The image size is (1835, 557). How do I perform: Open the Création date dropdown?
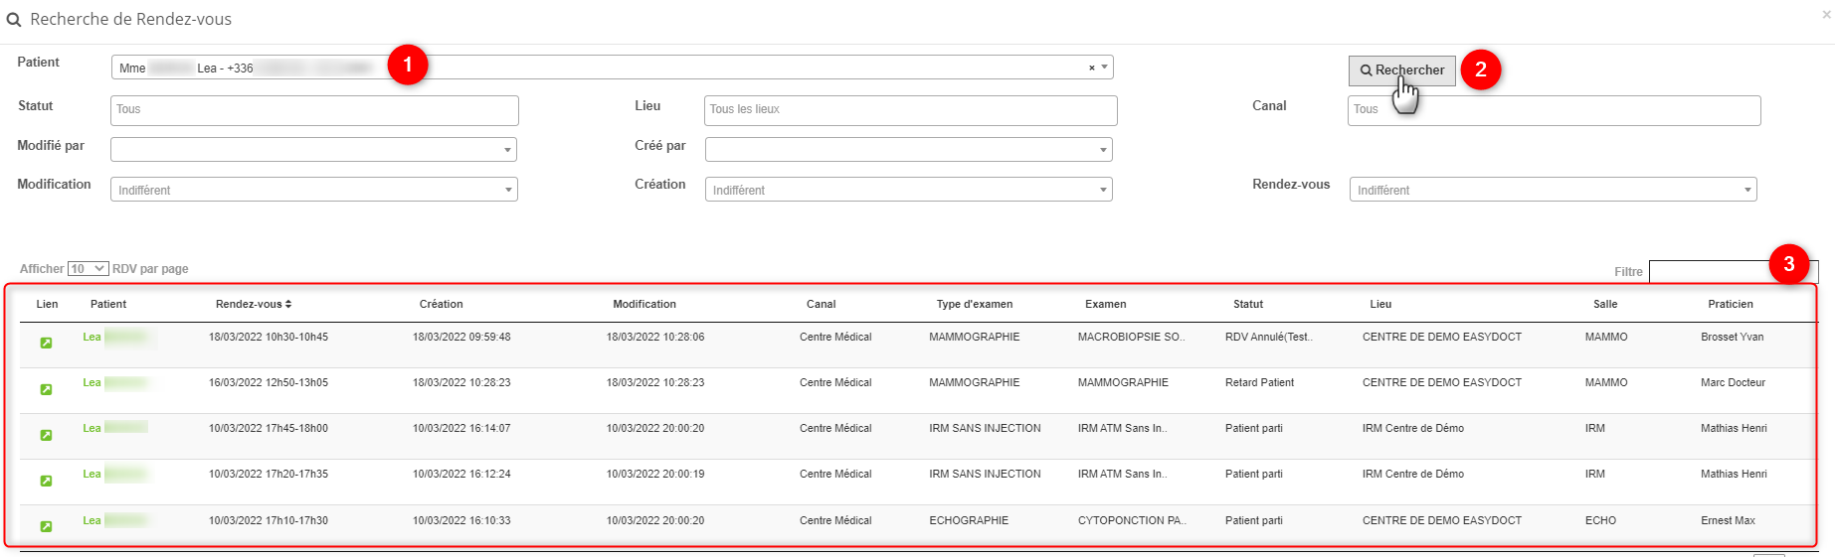(x=908, y=190)
